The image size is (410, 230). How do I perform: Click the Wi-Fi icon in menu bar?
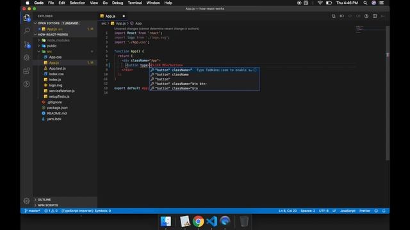tap(320, 3)
